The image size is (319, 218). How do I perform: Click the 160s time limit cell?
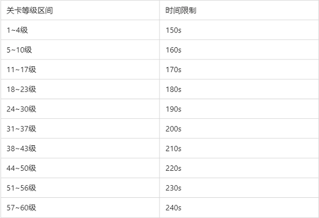tap(174, 50)
